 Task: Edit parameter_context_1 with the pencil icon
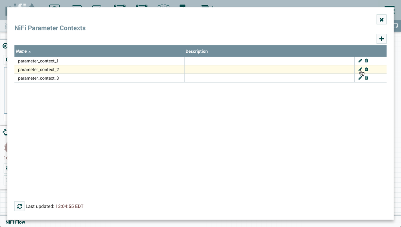[360, 61]
